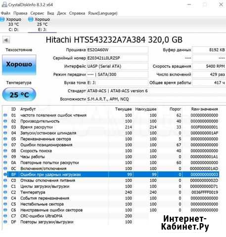Open the Справка menu
Viewport: 226px width, 237px height.
(x=77, y=13)
